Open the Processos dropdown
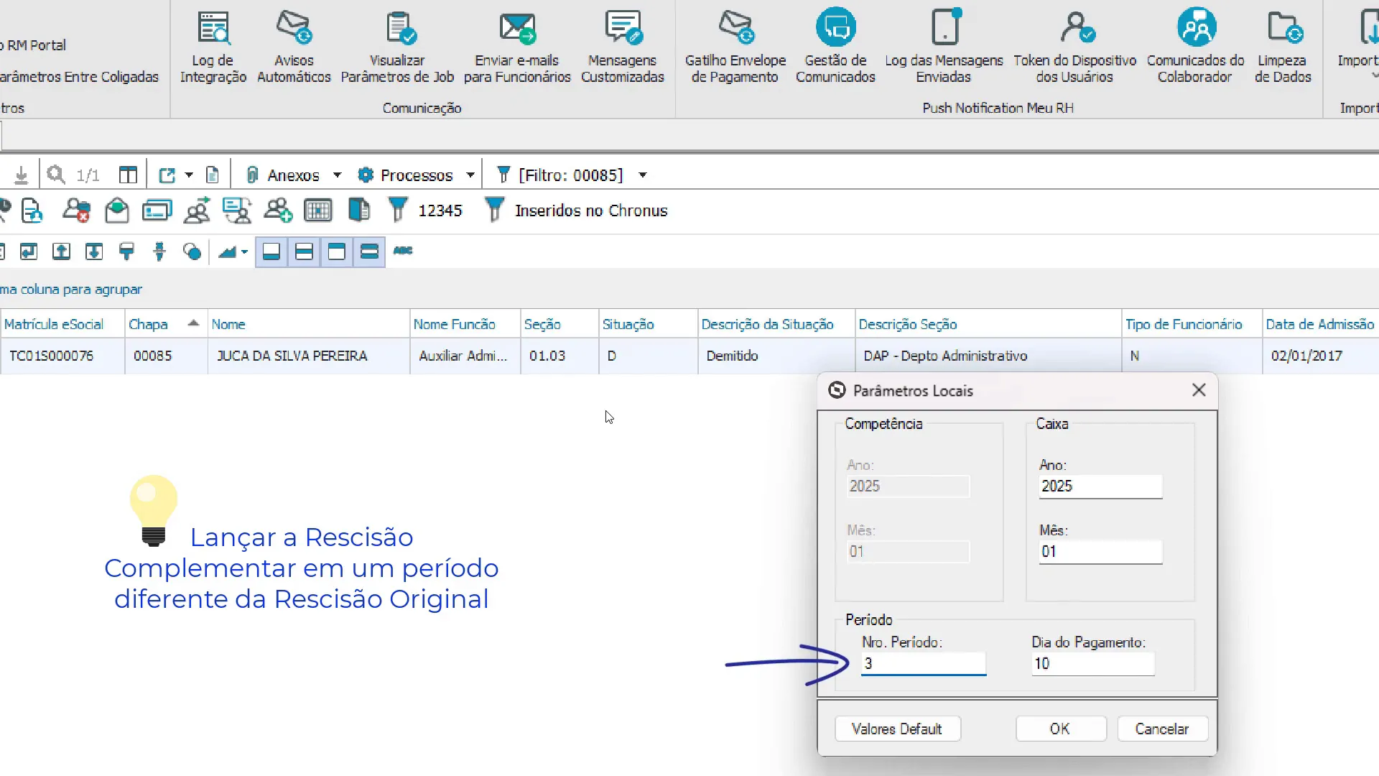The image size is (1379, 776). tap(470, 175)
